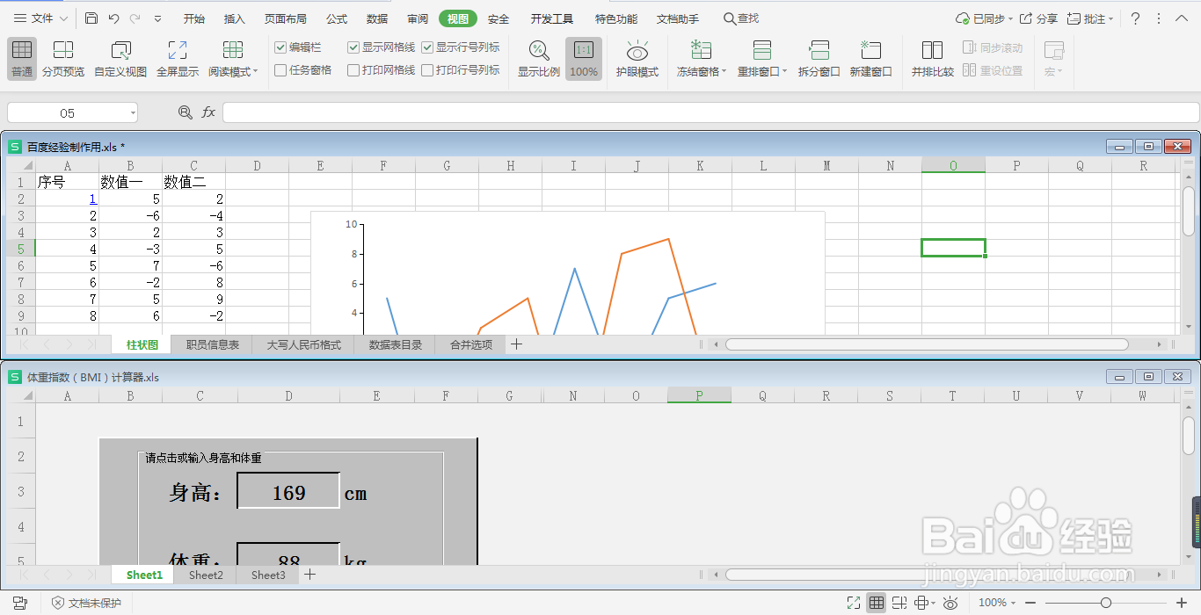Click the status bar fullscreen icon
1201x615 pixels.
tap(853, 603)
